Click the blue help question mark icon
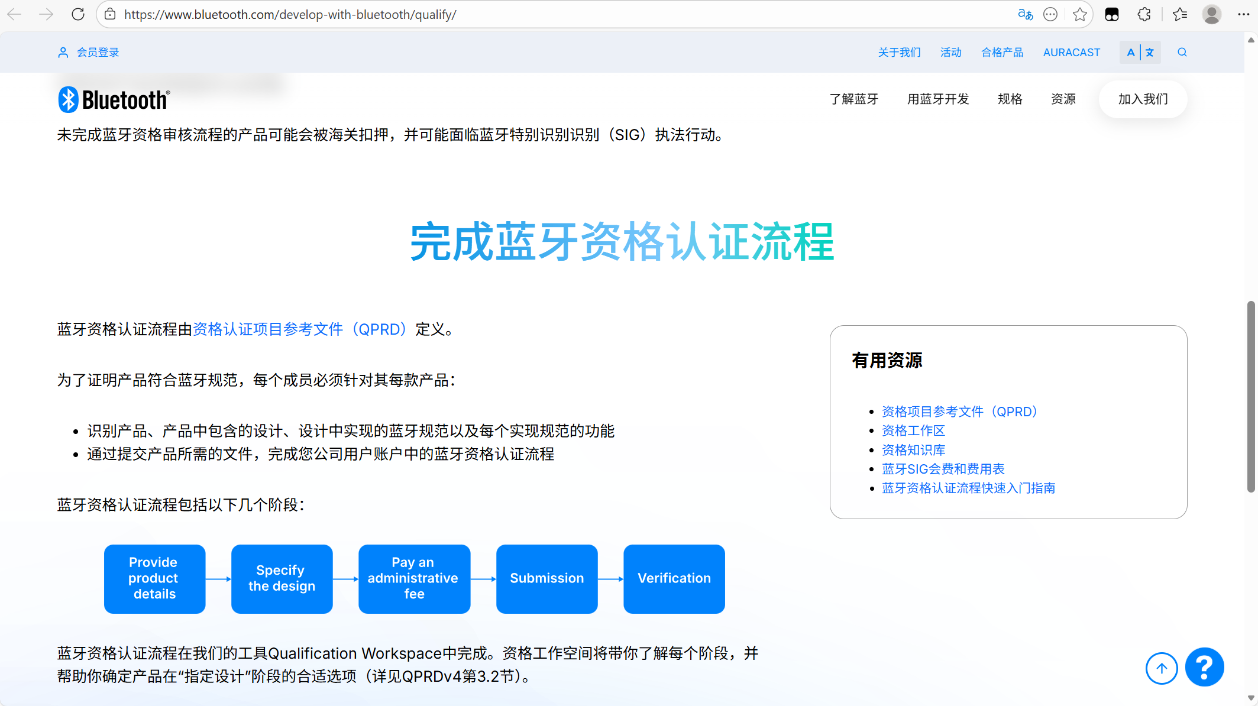Image resolution: width=1258 pixels, height=706 pixels. (1204, 667)
